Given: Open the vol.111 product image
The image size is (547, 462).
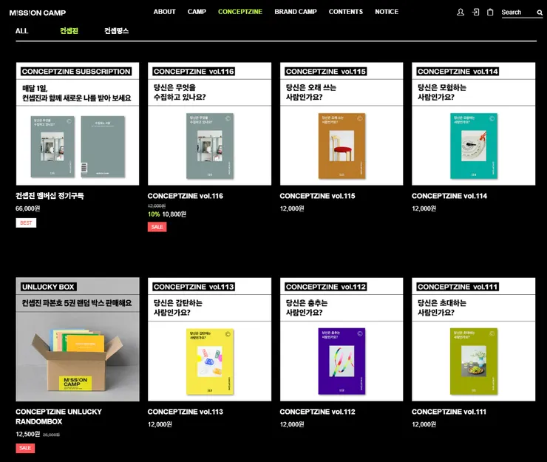Looking at the screenshot, I should point(473,339).
